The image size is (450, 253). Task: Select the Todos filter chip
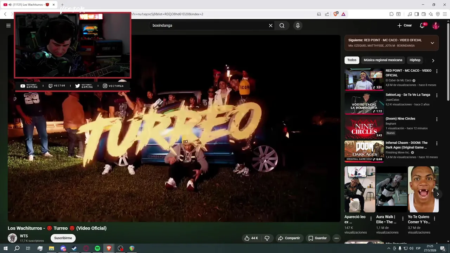tap(352, 60)
